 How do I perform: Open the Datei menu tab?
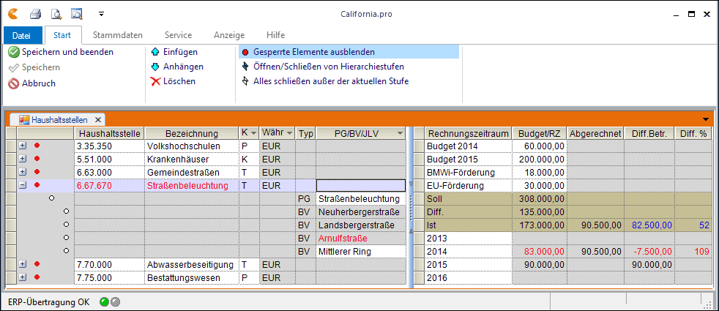coord(22,35)
